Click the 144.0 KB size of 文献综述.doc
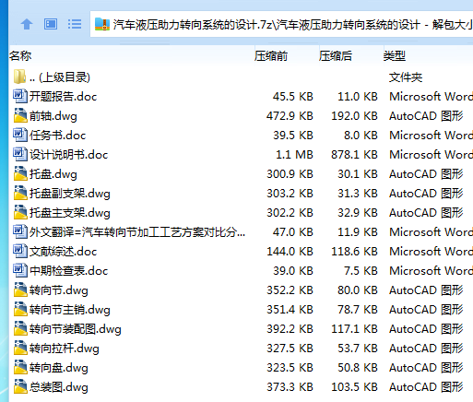 [x=290, y=252]
